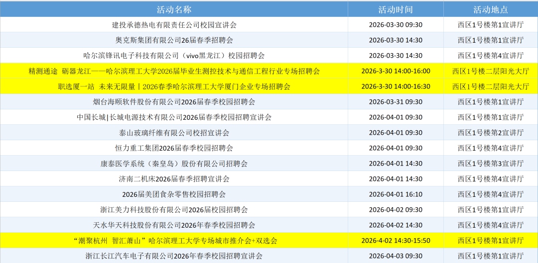The image size is (538, 263).
Task: Click the location for 浙江美力科技 row
Action: pyautogui.click(x=491, y=210)
